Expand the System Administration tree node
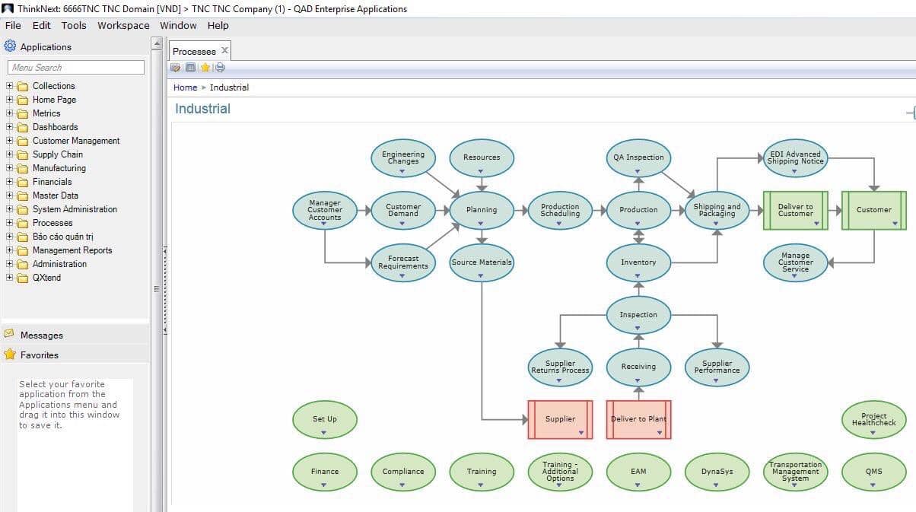The height and width of the screenshot is (512, 916). (x=10, y=209)
